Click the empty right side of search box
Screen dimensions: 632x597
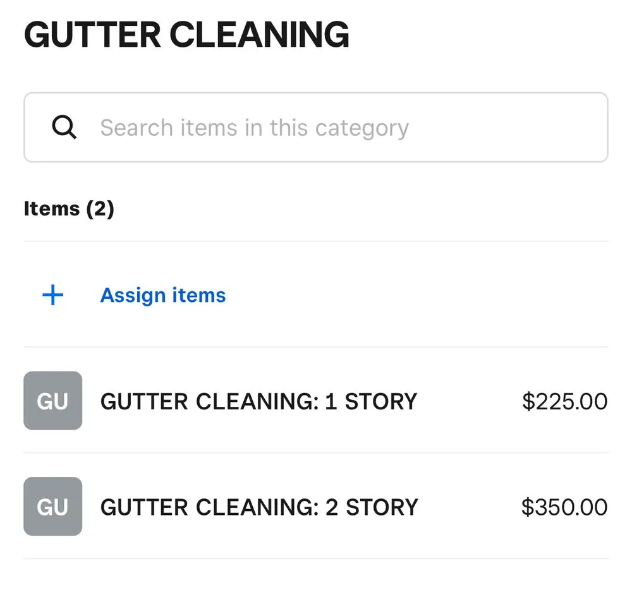(x=518, y=128)
